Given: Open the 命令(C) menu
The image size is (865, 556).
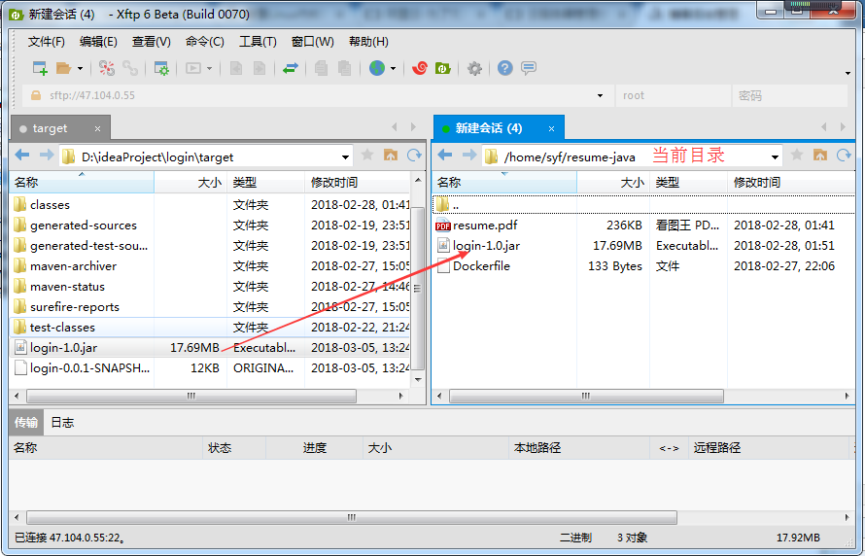Looking at the screenshot, I should [x=205, y=42].
